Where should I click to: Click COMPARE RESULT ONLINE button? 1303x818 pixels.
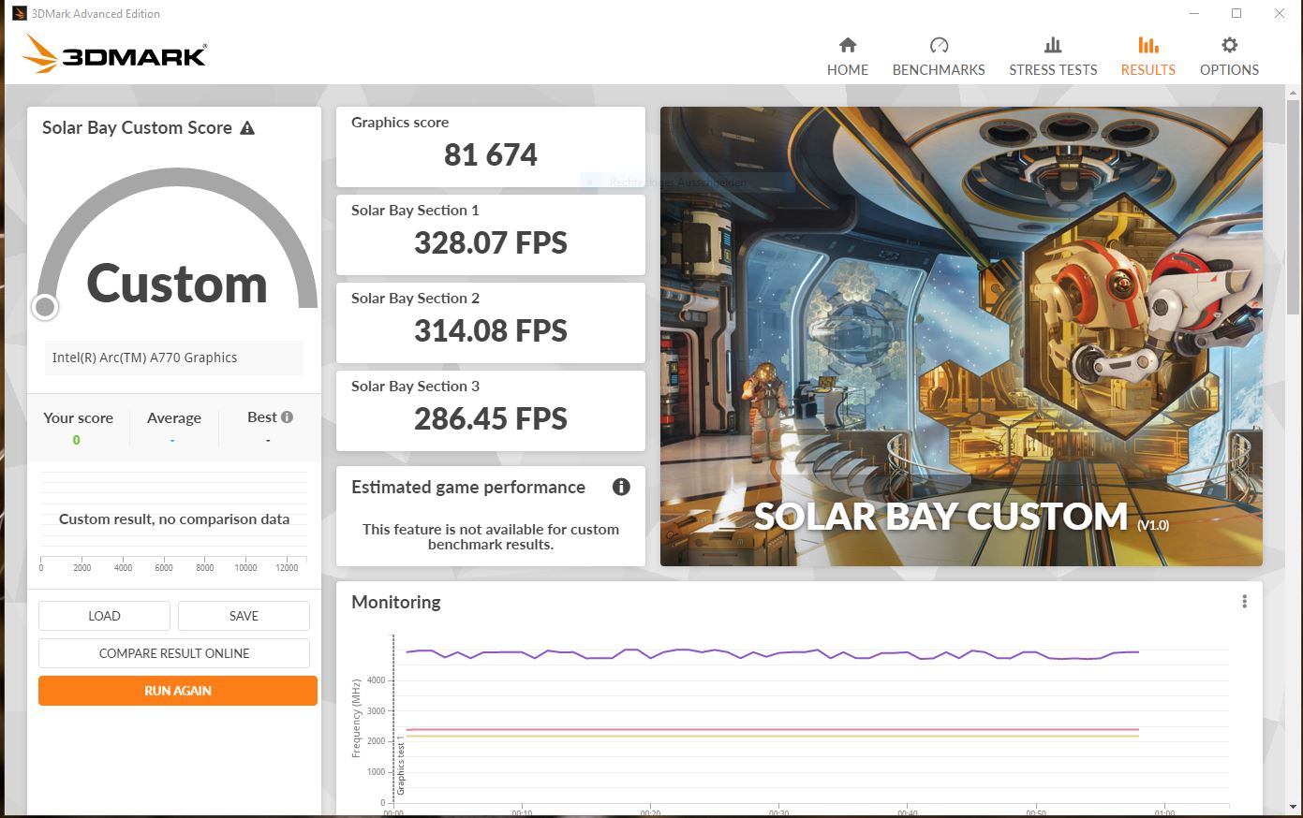174,653
